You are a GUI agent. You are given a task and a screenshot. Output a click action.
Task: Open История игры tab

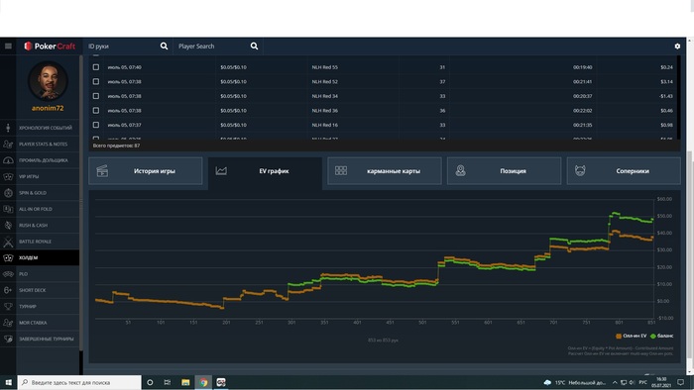tap(146, 171)
